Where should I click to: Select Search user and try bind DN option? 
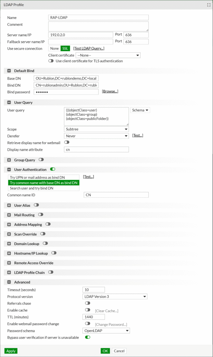[43, 189]
